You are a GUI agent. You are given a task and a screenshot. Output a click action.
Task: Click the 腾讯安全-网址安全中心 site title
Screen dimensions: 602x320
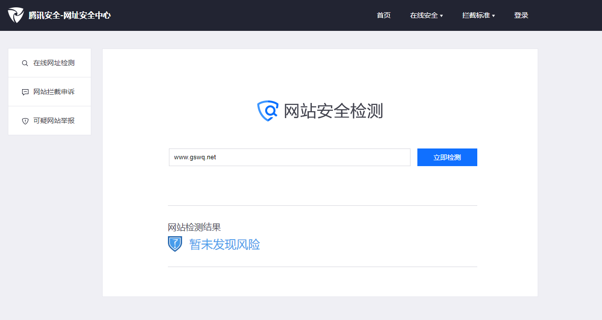(70, 15)
